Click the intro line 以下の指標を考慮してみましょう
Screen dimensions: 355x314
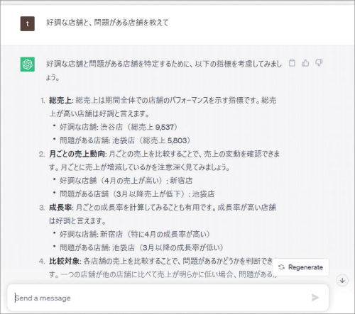coord(164,70)
